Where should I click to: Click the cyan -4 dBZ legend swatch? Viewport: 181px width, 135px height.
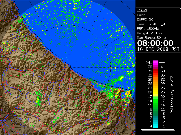[156, 126]
